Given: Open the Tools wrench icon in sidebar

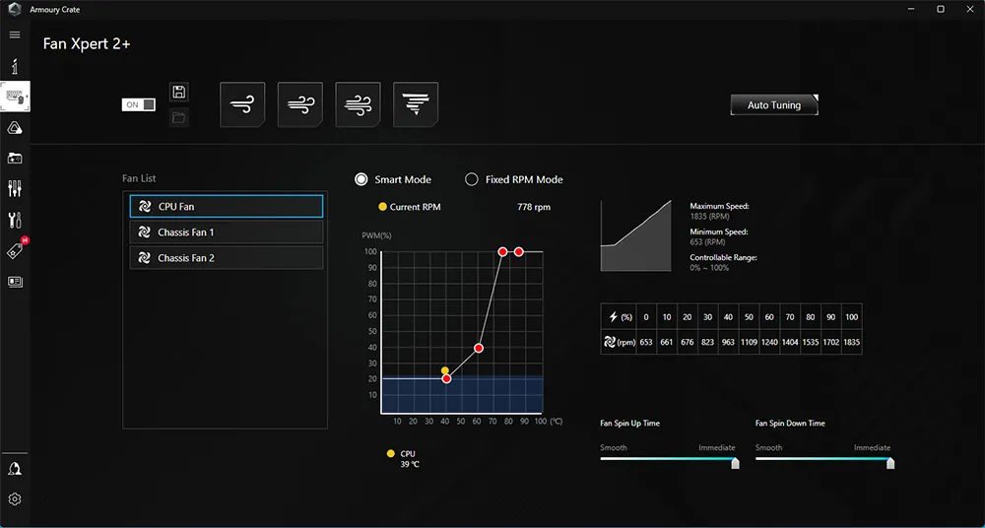Looking at the screenshot, I should (x=15, y=220).
